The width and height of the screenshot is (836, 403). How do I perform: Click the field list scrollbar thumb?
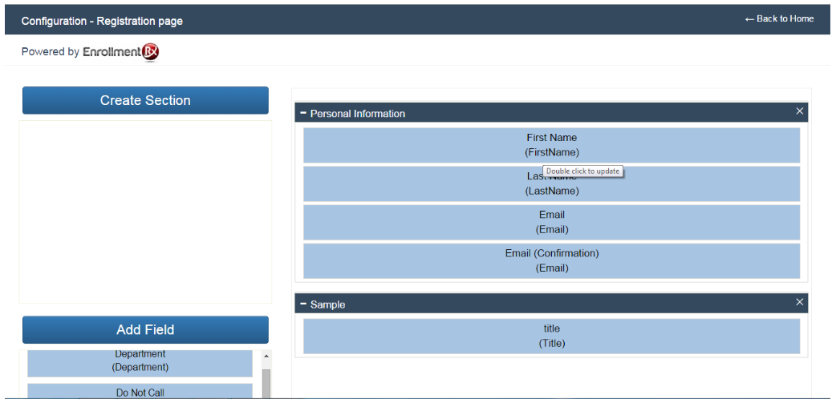tap(267, 383)
